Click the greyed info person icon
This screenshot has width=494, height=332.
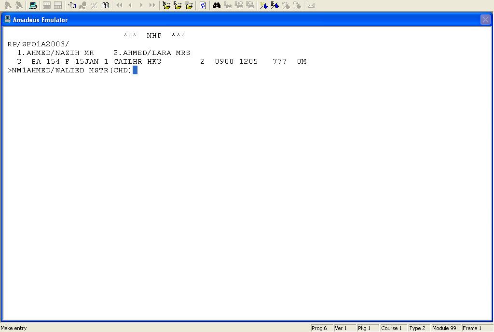coord(83,5)
